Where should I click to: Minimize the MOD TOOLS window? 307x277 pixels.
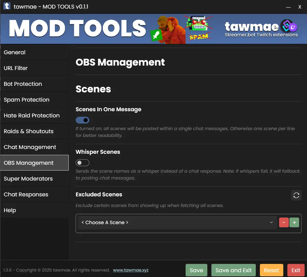click(288, 7)
